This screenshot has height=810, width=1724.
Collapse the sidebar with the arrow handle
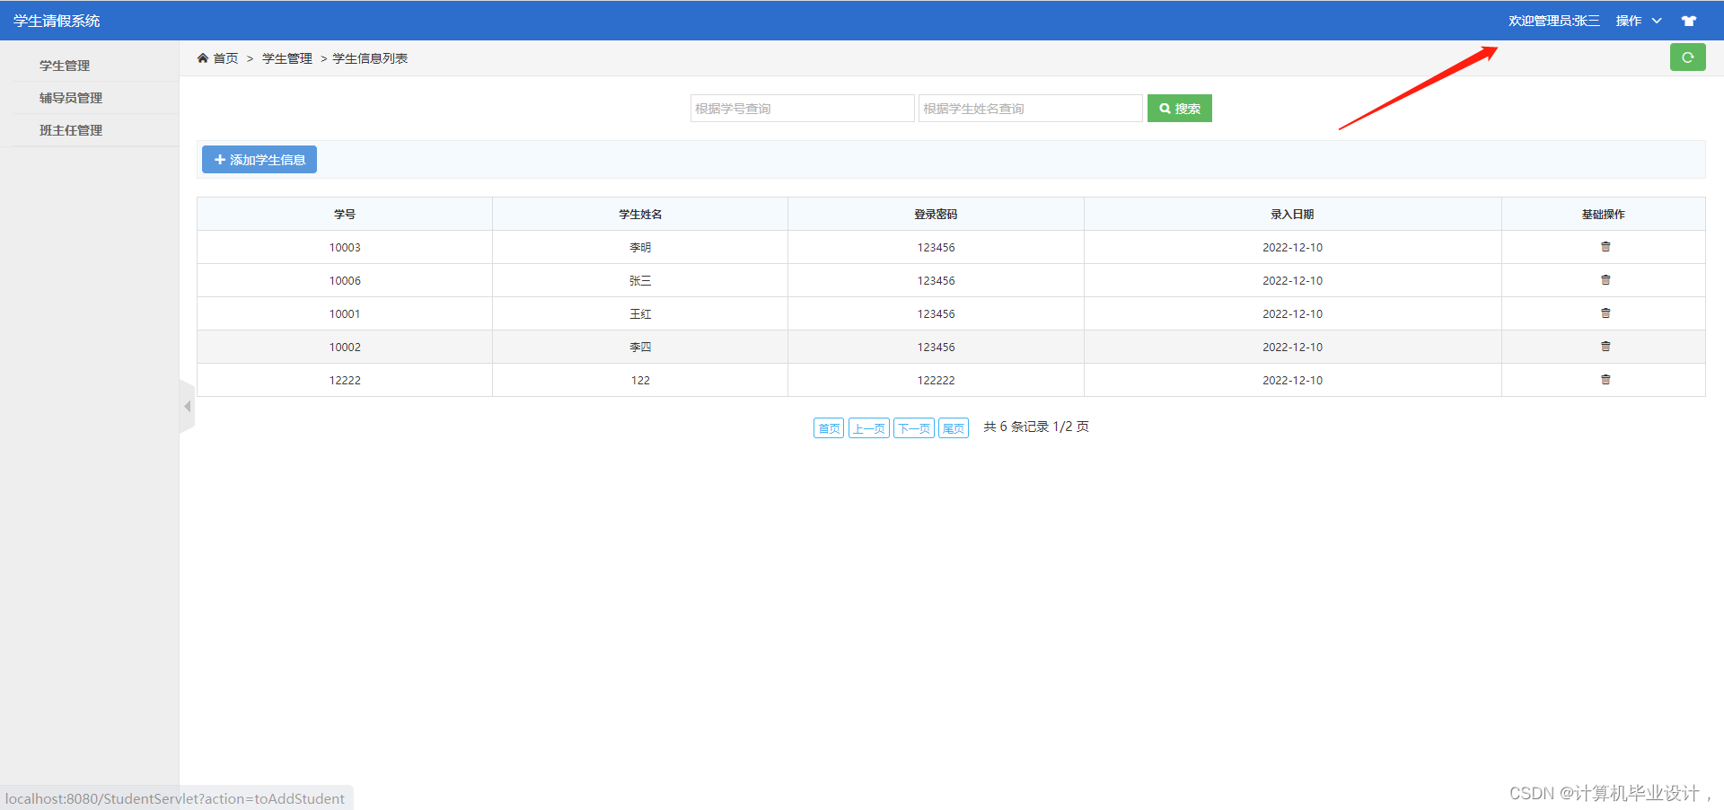187,407
